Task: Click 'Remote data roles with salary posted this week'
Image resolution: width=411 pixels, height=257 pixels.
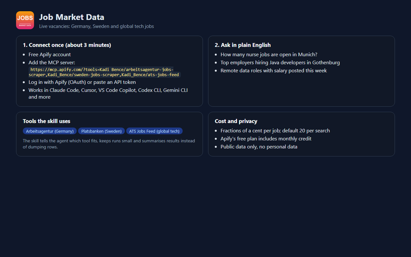Action: click(274, 71)
